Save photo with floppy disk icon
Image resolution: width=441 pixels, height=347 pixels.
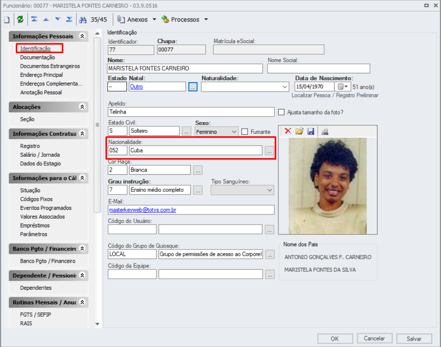click(310, 131)
